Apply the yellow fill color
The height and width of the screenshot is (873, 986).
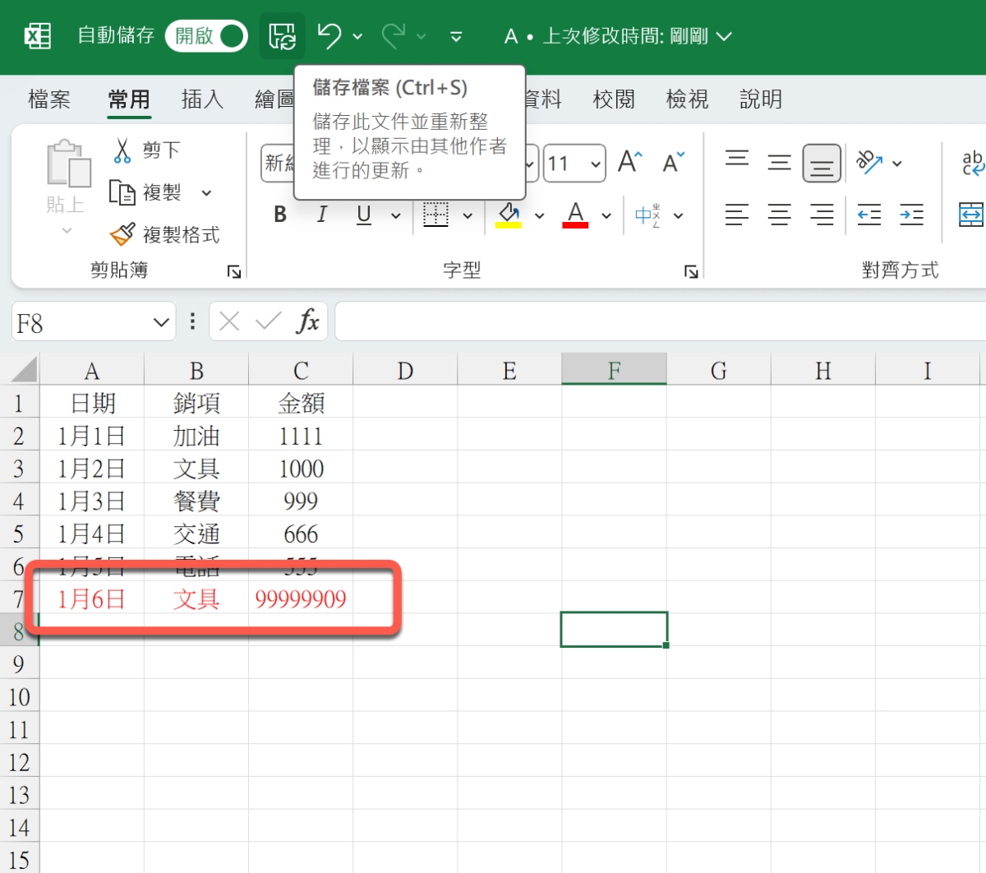(x=509, y=215)
